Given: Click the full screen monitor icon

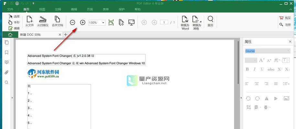Looking at the screenshot, I should coord(131,22).
